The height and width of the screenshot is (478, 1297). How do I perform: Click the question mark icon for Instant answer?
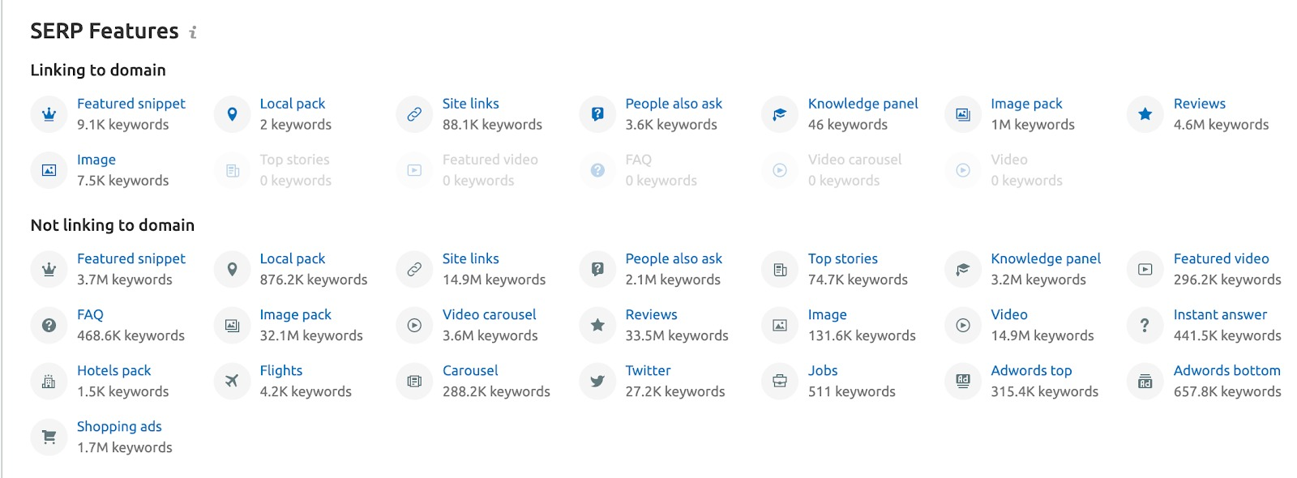[x=1145, y=325]
